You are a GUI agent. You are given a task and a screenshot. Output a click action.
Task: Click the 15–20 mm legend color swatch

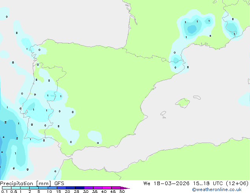(x=62, y=188)
